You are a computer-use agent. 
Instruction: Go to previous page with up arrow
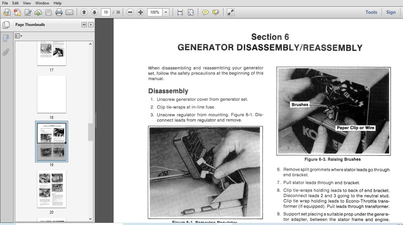click(x=84, y=12)
